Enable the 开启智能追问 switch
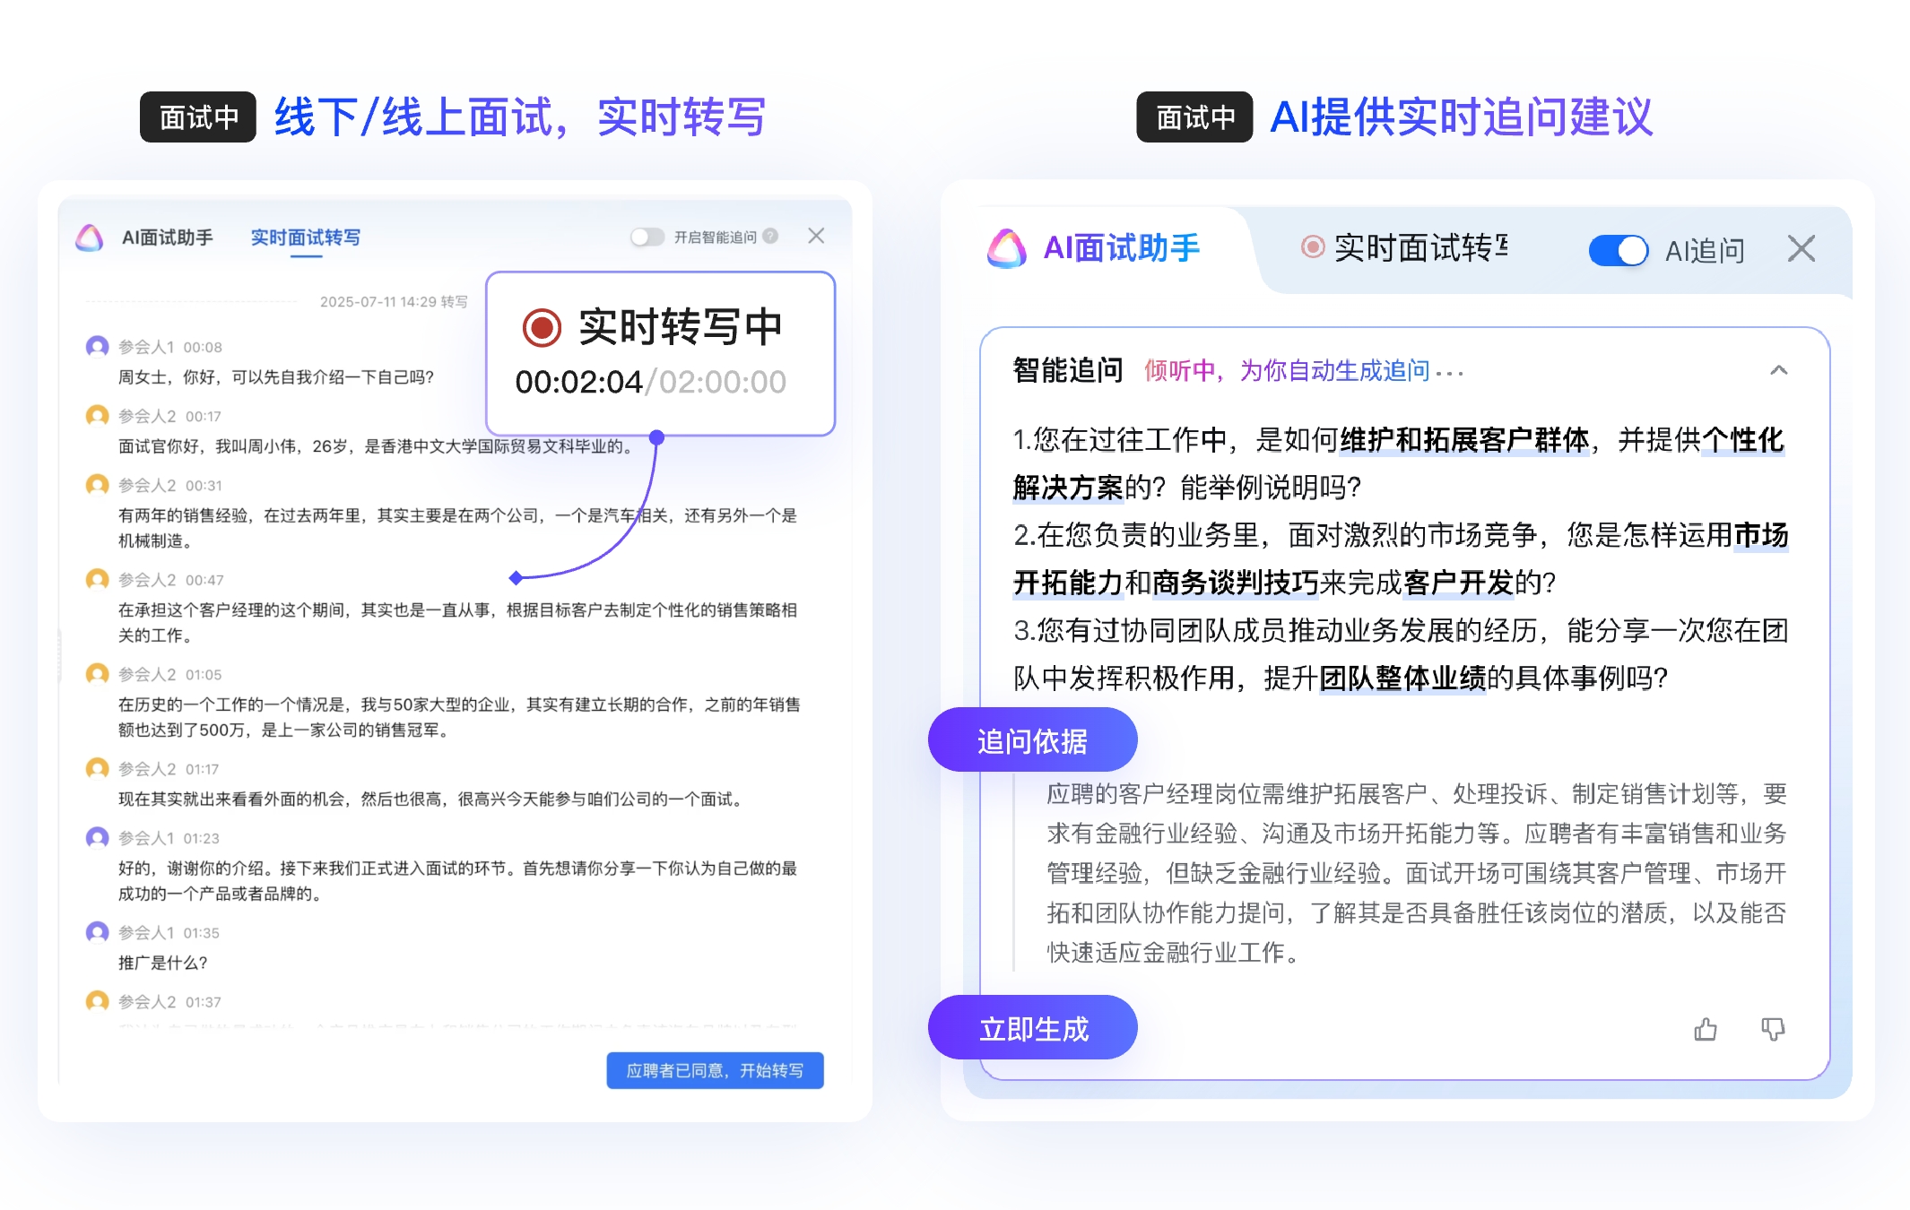 click(647, 237)
